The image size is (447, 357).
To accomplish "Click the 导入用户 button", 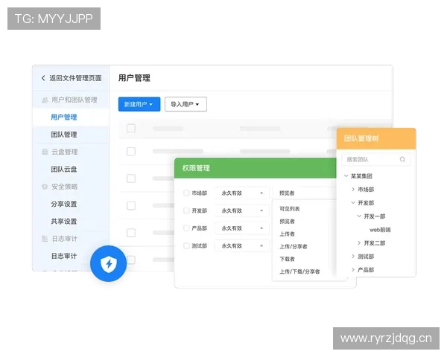I will point(186,104).
